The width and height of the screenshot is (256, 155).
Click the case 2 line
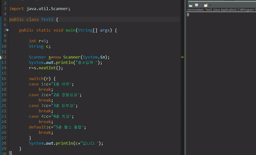coord(55,95)
